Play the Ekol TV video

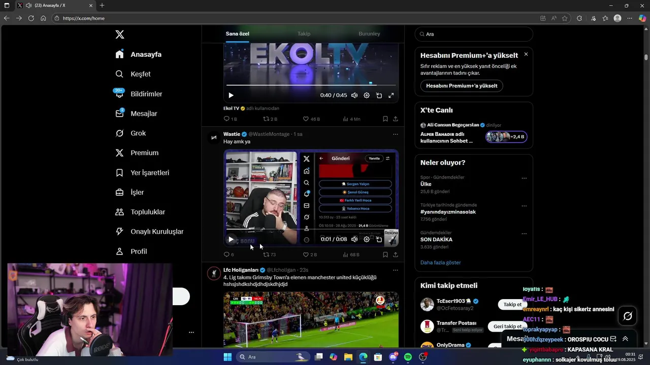pyautogui.click(x=231, y=95)
